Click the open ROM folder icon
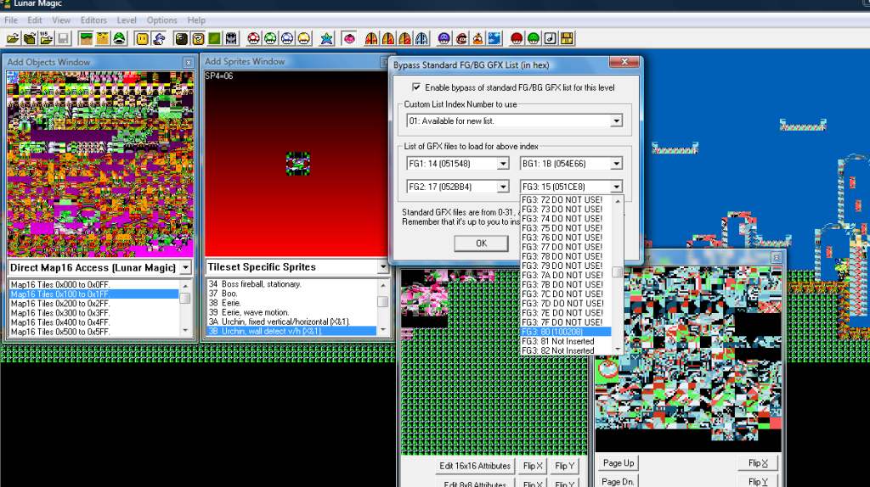This screenshot has width=870, height=487. coord(13,39)
